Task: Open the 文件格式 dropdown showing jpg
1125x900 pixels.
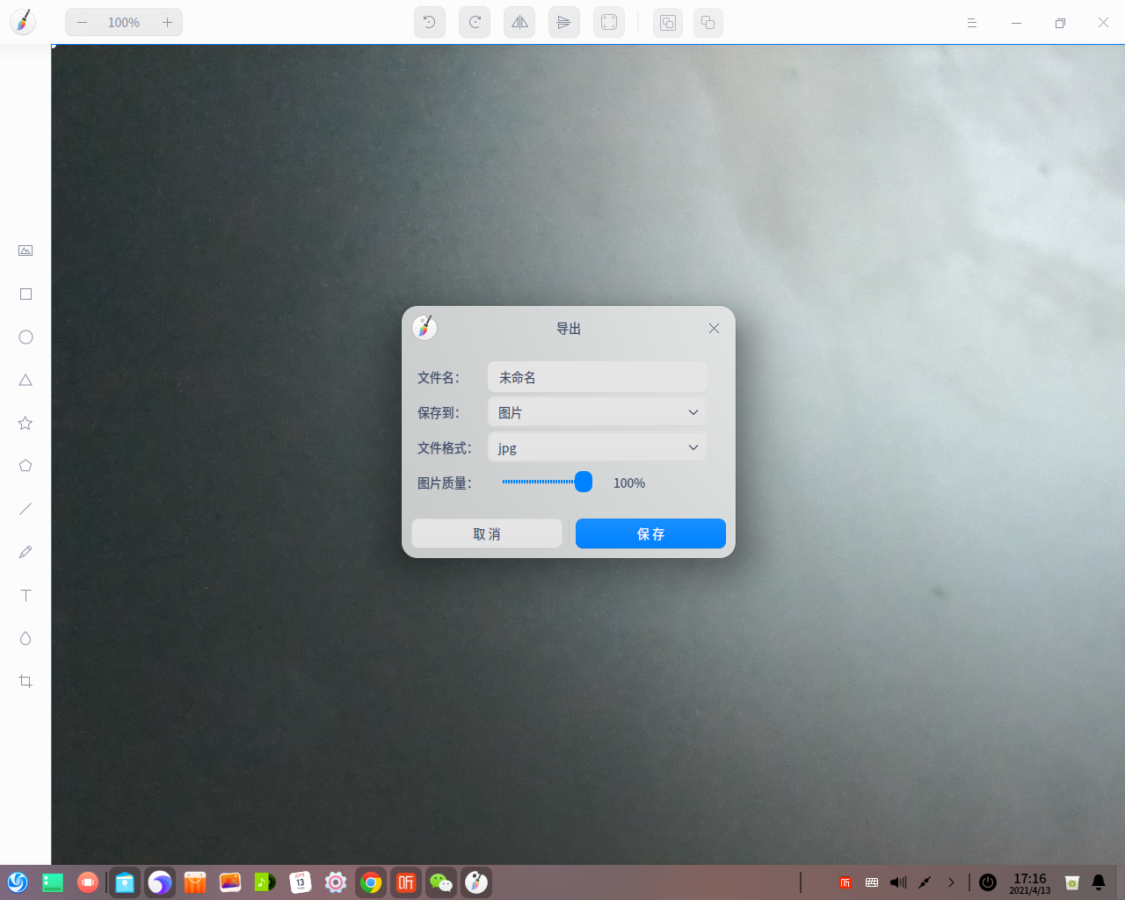Action: tap(598, 447)
